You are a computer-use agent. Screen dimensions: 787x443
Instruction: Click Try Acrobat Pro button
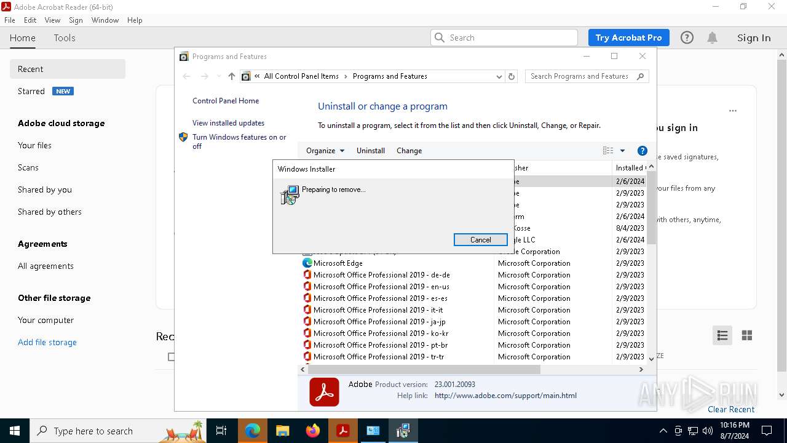click(628, 38)
